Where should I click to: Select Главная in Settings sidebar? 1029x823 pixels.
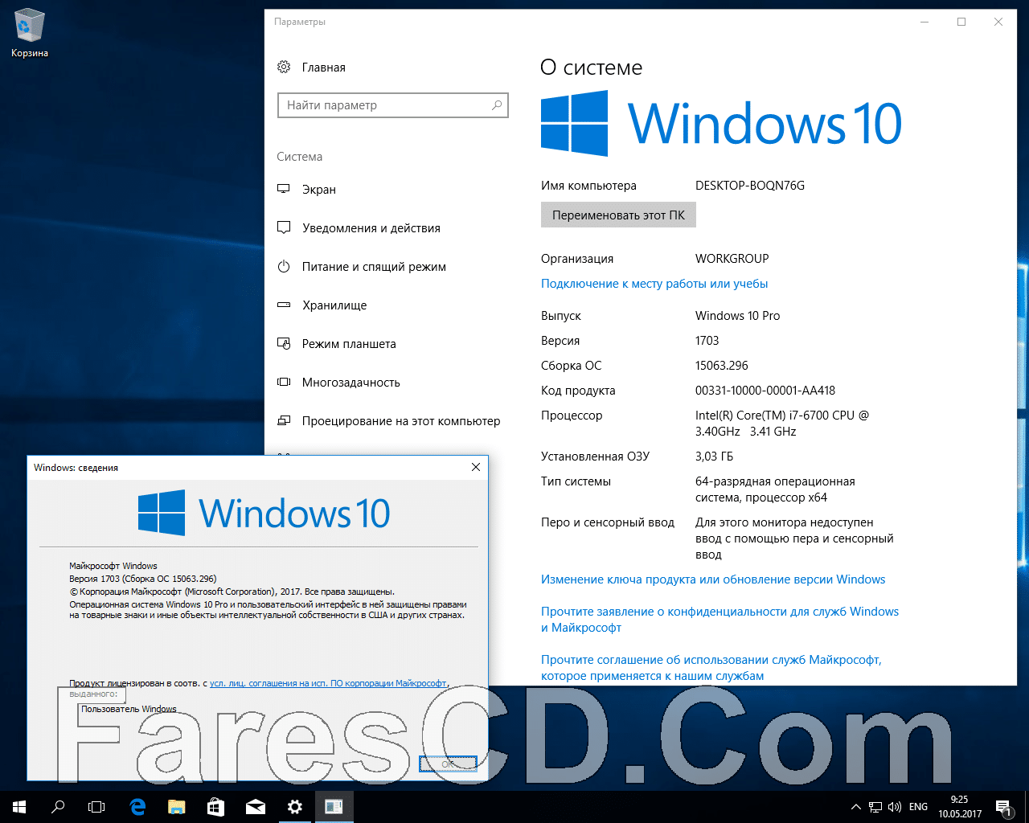(x=323, y=68)
